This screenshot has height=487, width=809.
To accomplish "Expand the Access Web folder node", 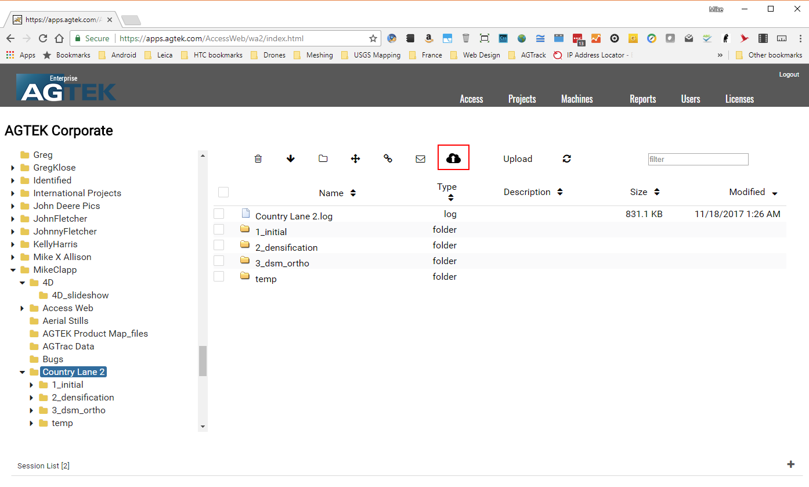I will click(x=22, y=308).
